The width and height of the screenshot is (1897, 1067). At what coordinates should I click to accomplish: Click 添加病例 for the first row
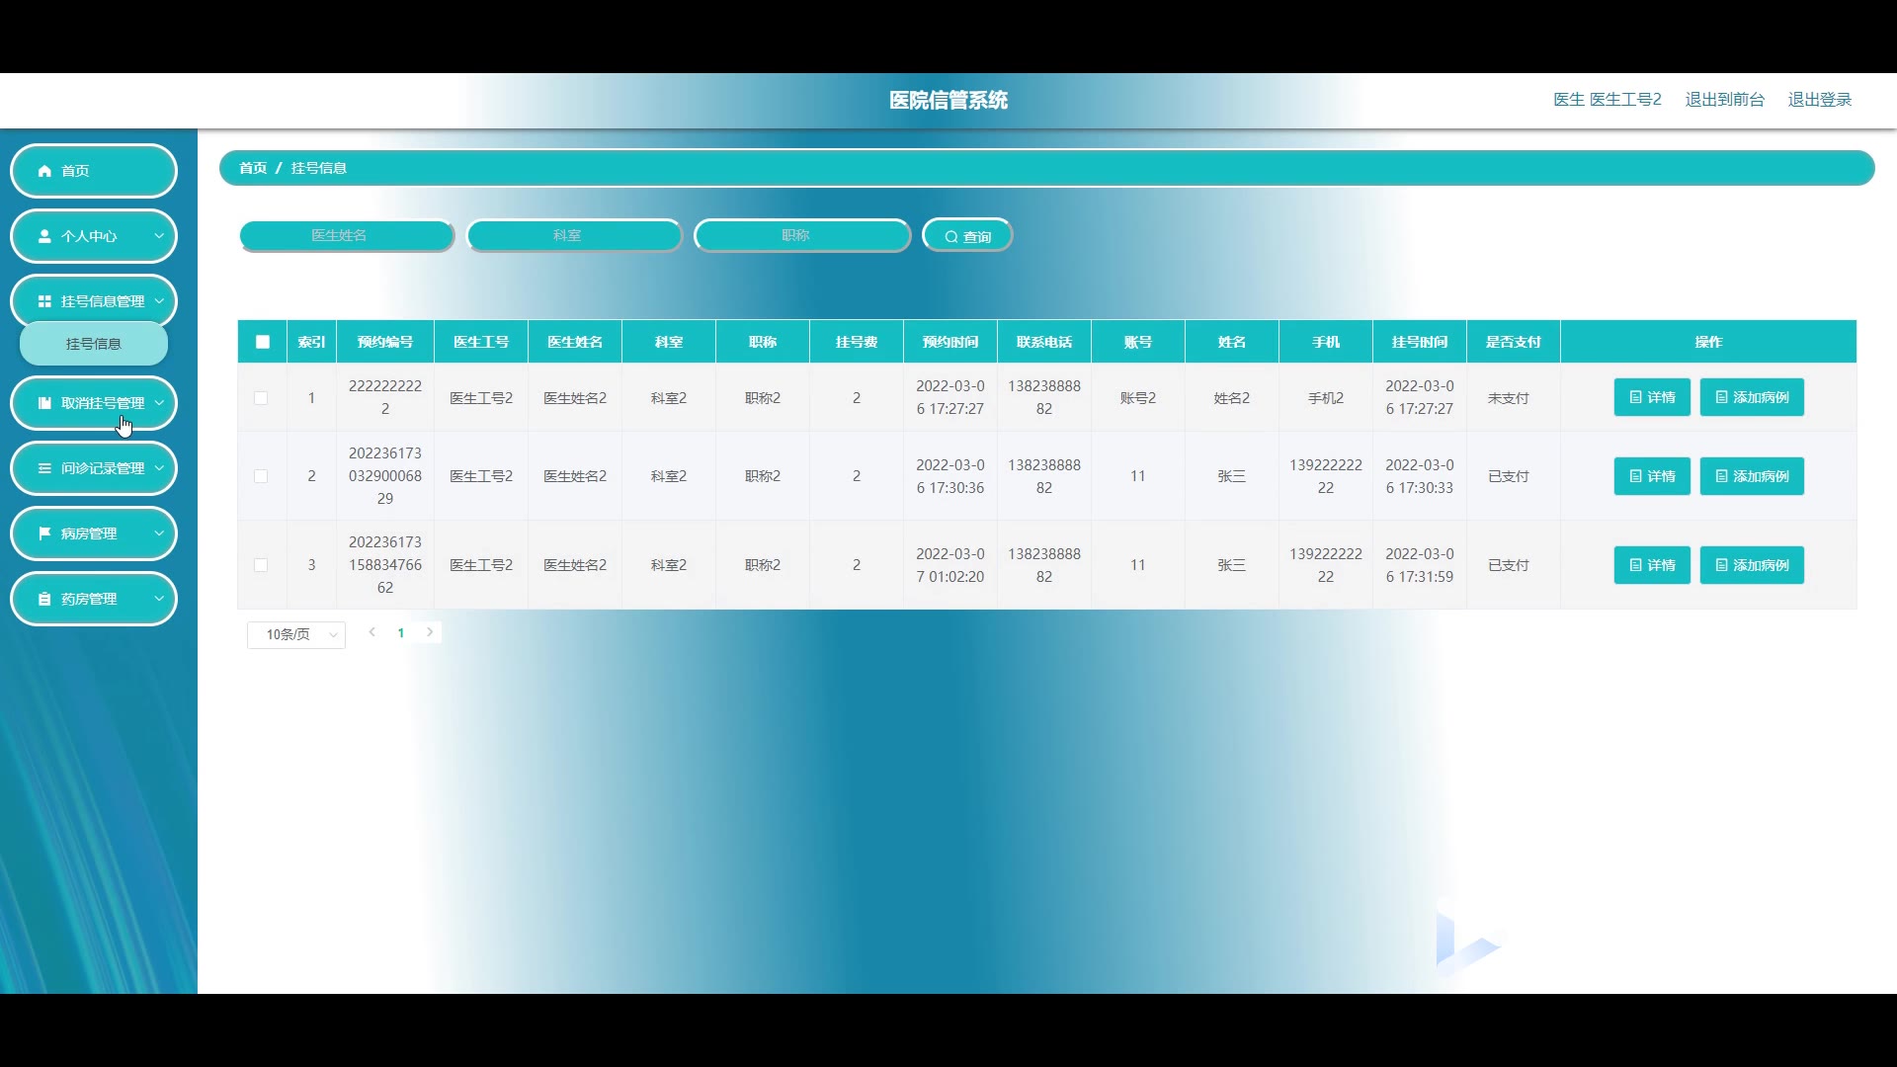[1752, 397]
